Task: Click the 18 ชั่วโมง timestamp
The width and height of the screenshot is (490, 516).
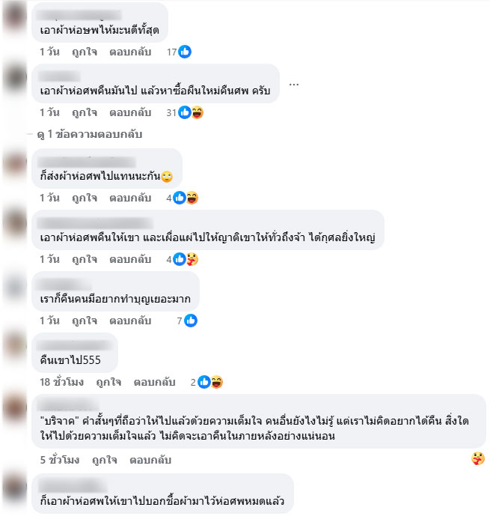Action: point(61,382)
